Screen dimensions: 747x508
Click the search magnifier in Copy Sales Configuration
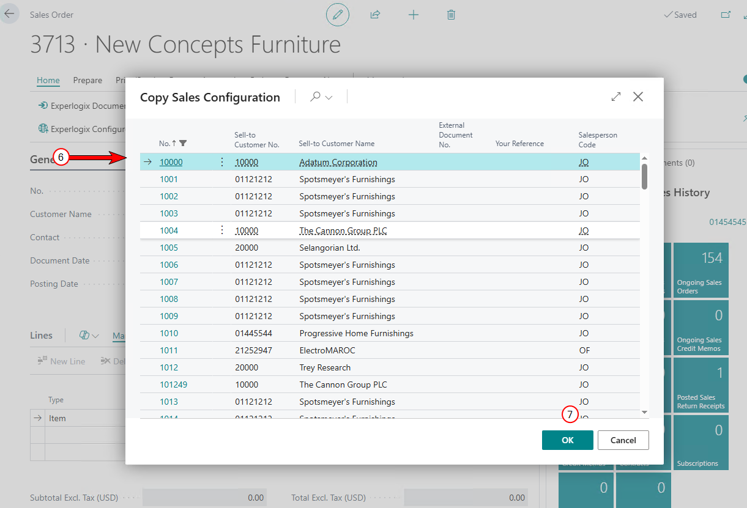[x=316, y=97]
